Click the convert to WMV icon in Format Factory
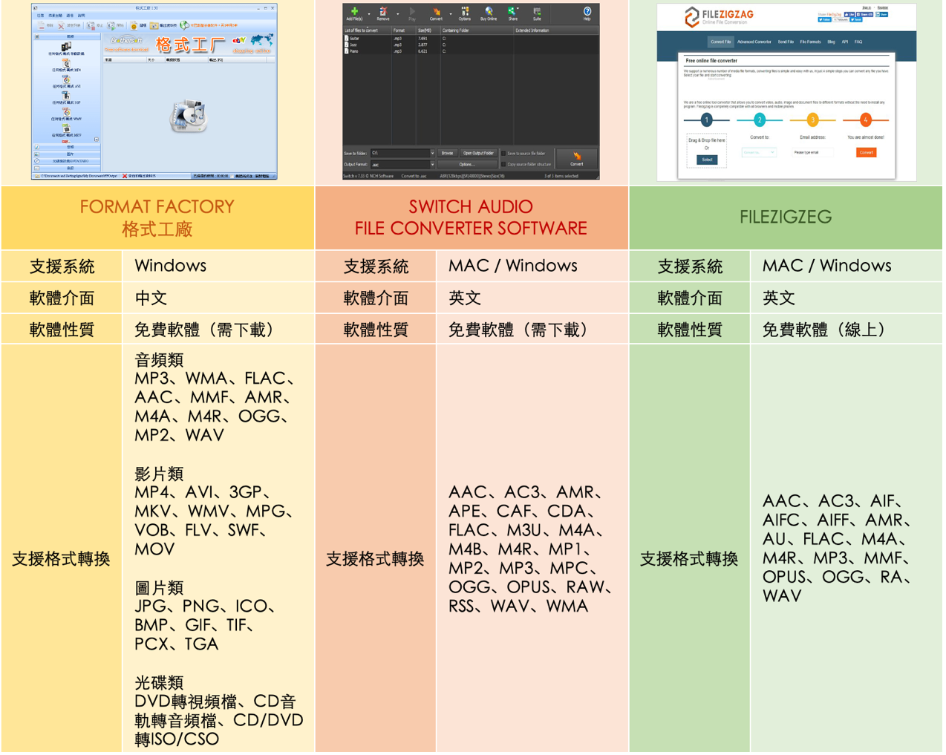946x755 pixels. (x=66, y=112)
